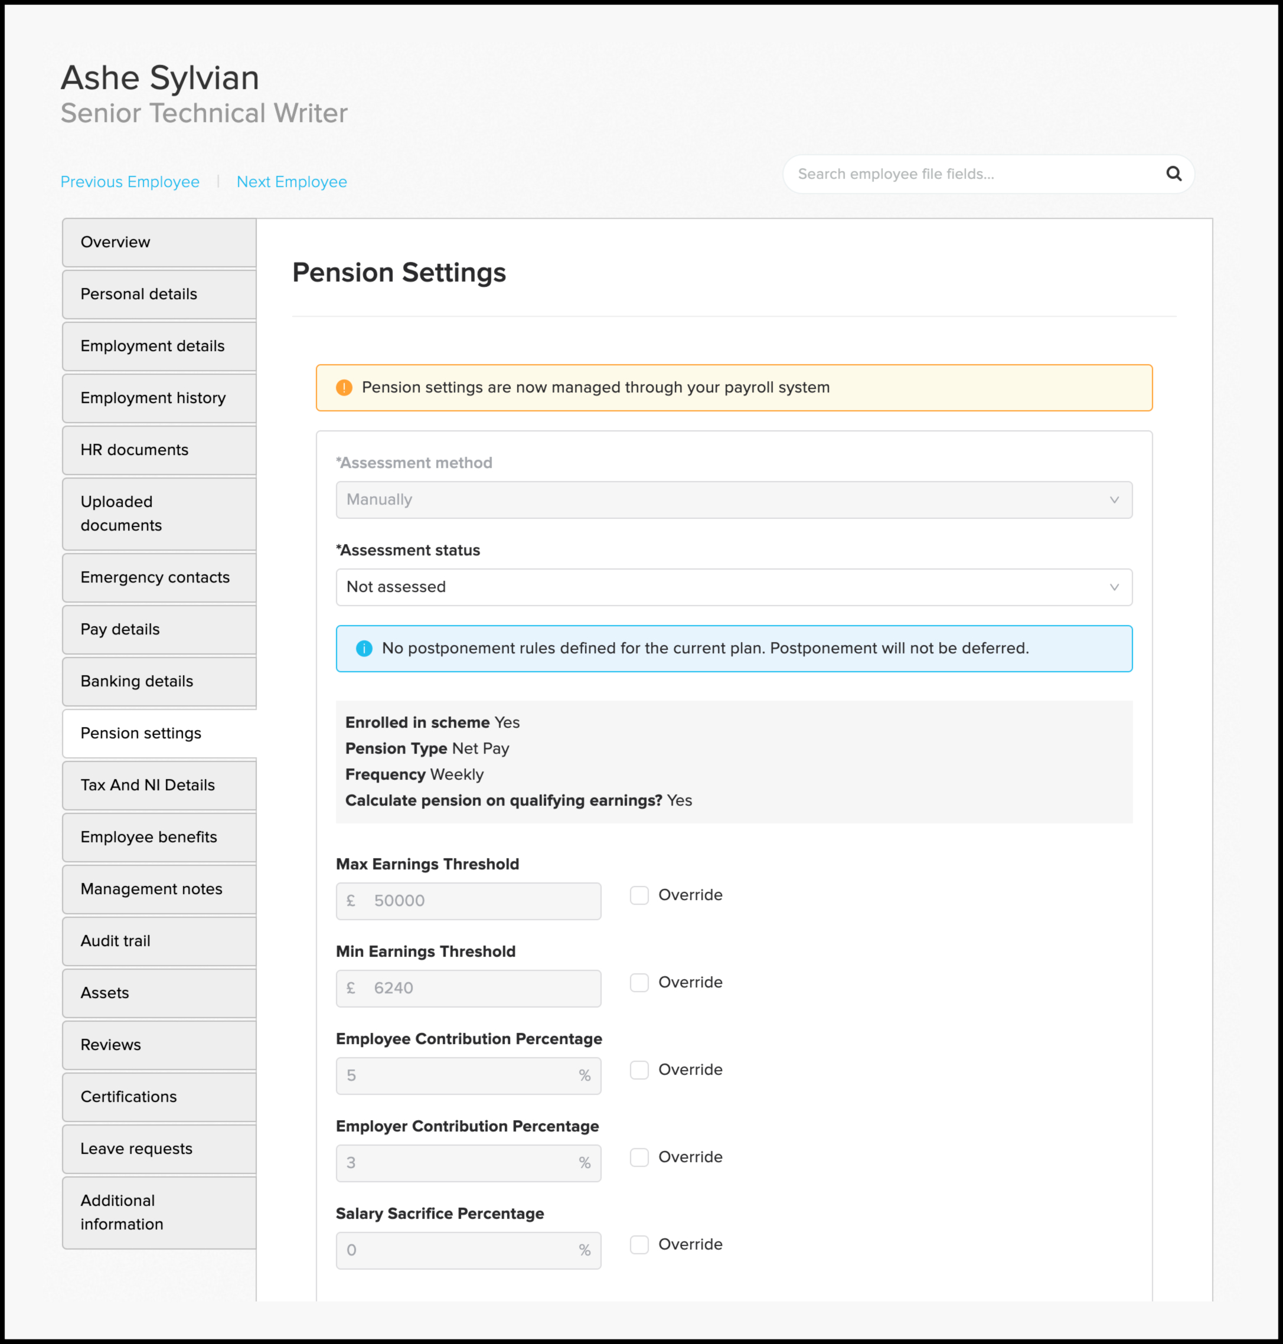This screenshot has width=1283, height=1344.
Task: Switch to the Pay details tab
Action: pos(159,630)
